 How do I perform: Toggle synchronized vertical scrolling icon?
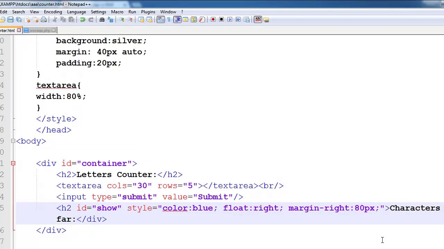tap(141, 20)
